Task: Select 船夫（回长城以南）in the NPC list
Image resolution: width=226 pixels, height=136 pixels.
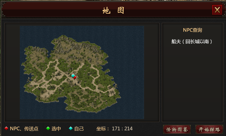Action: [192, 41]
